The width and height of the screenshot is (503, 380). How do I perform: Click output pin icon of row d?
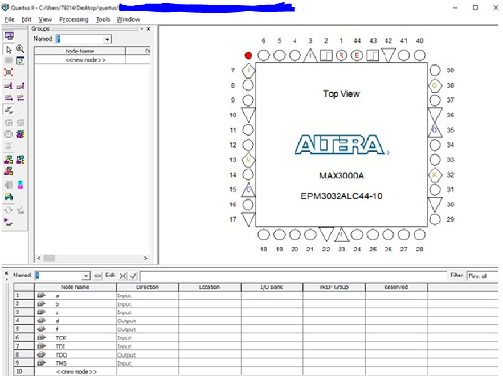pos(41,320)
